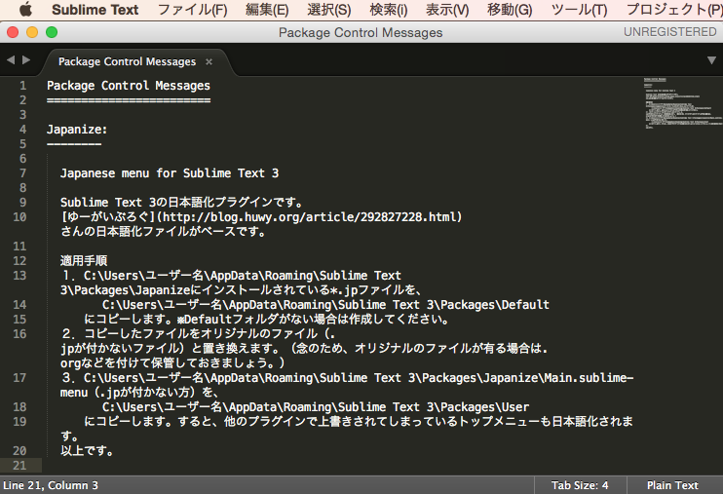Image resolution: width=723 pixels, height=494 pixels.
Task: Click the green zoom window button
Action: (52, 32)
